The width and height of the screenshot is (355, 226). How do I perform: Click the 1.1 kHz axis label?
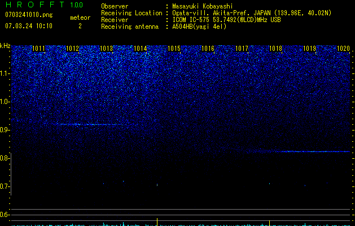(x=5, y=73)
